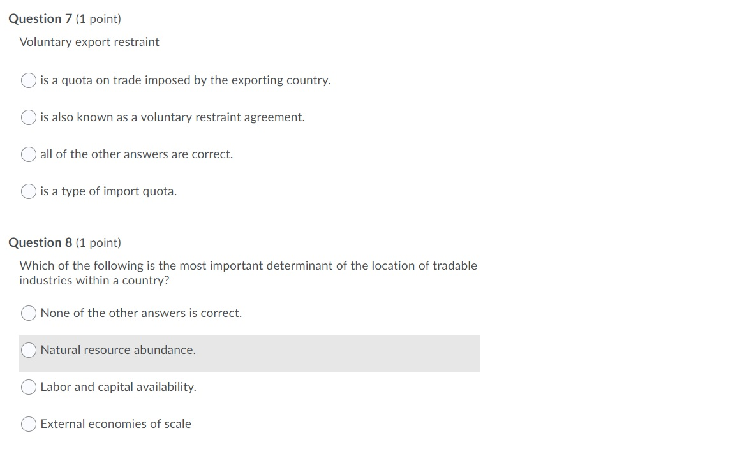
Task: Click the label 'External economies of scale'
Action: point(115,424)
